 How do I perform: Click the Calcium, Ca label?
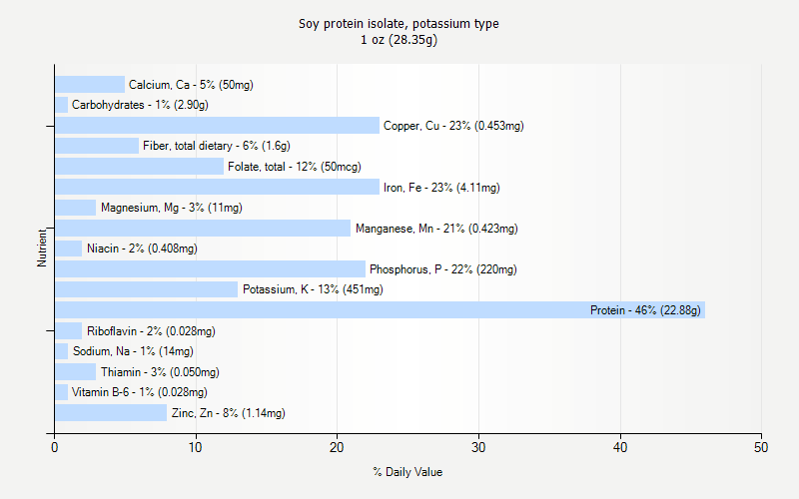click(x=191, y=85)
